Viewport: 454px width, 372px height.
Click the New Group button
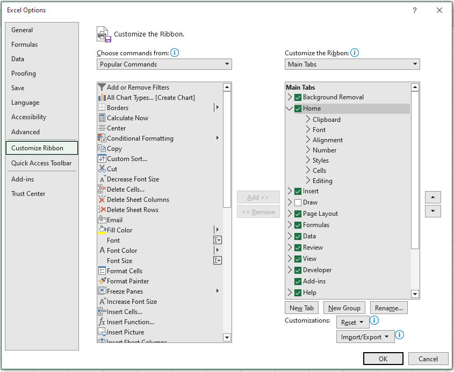click(x=344, y=308)
